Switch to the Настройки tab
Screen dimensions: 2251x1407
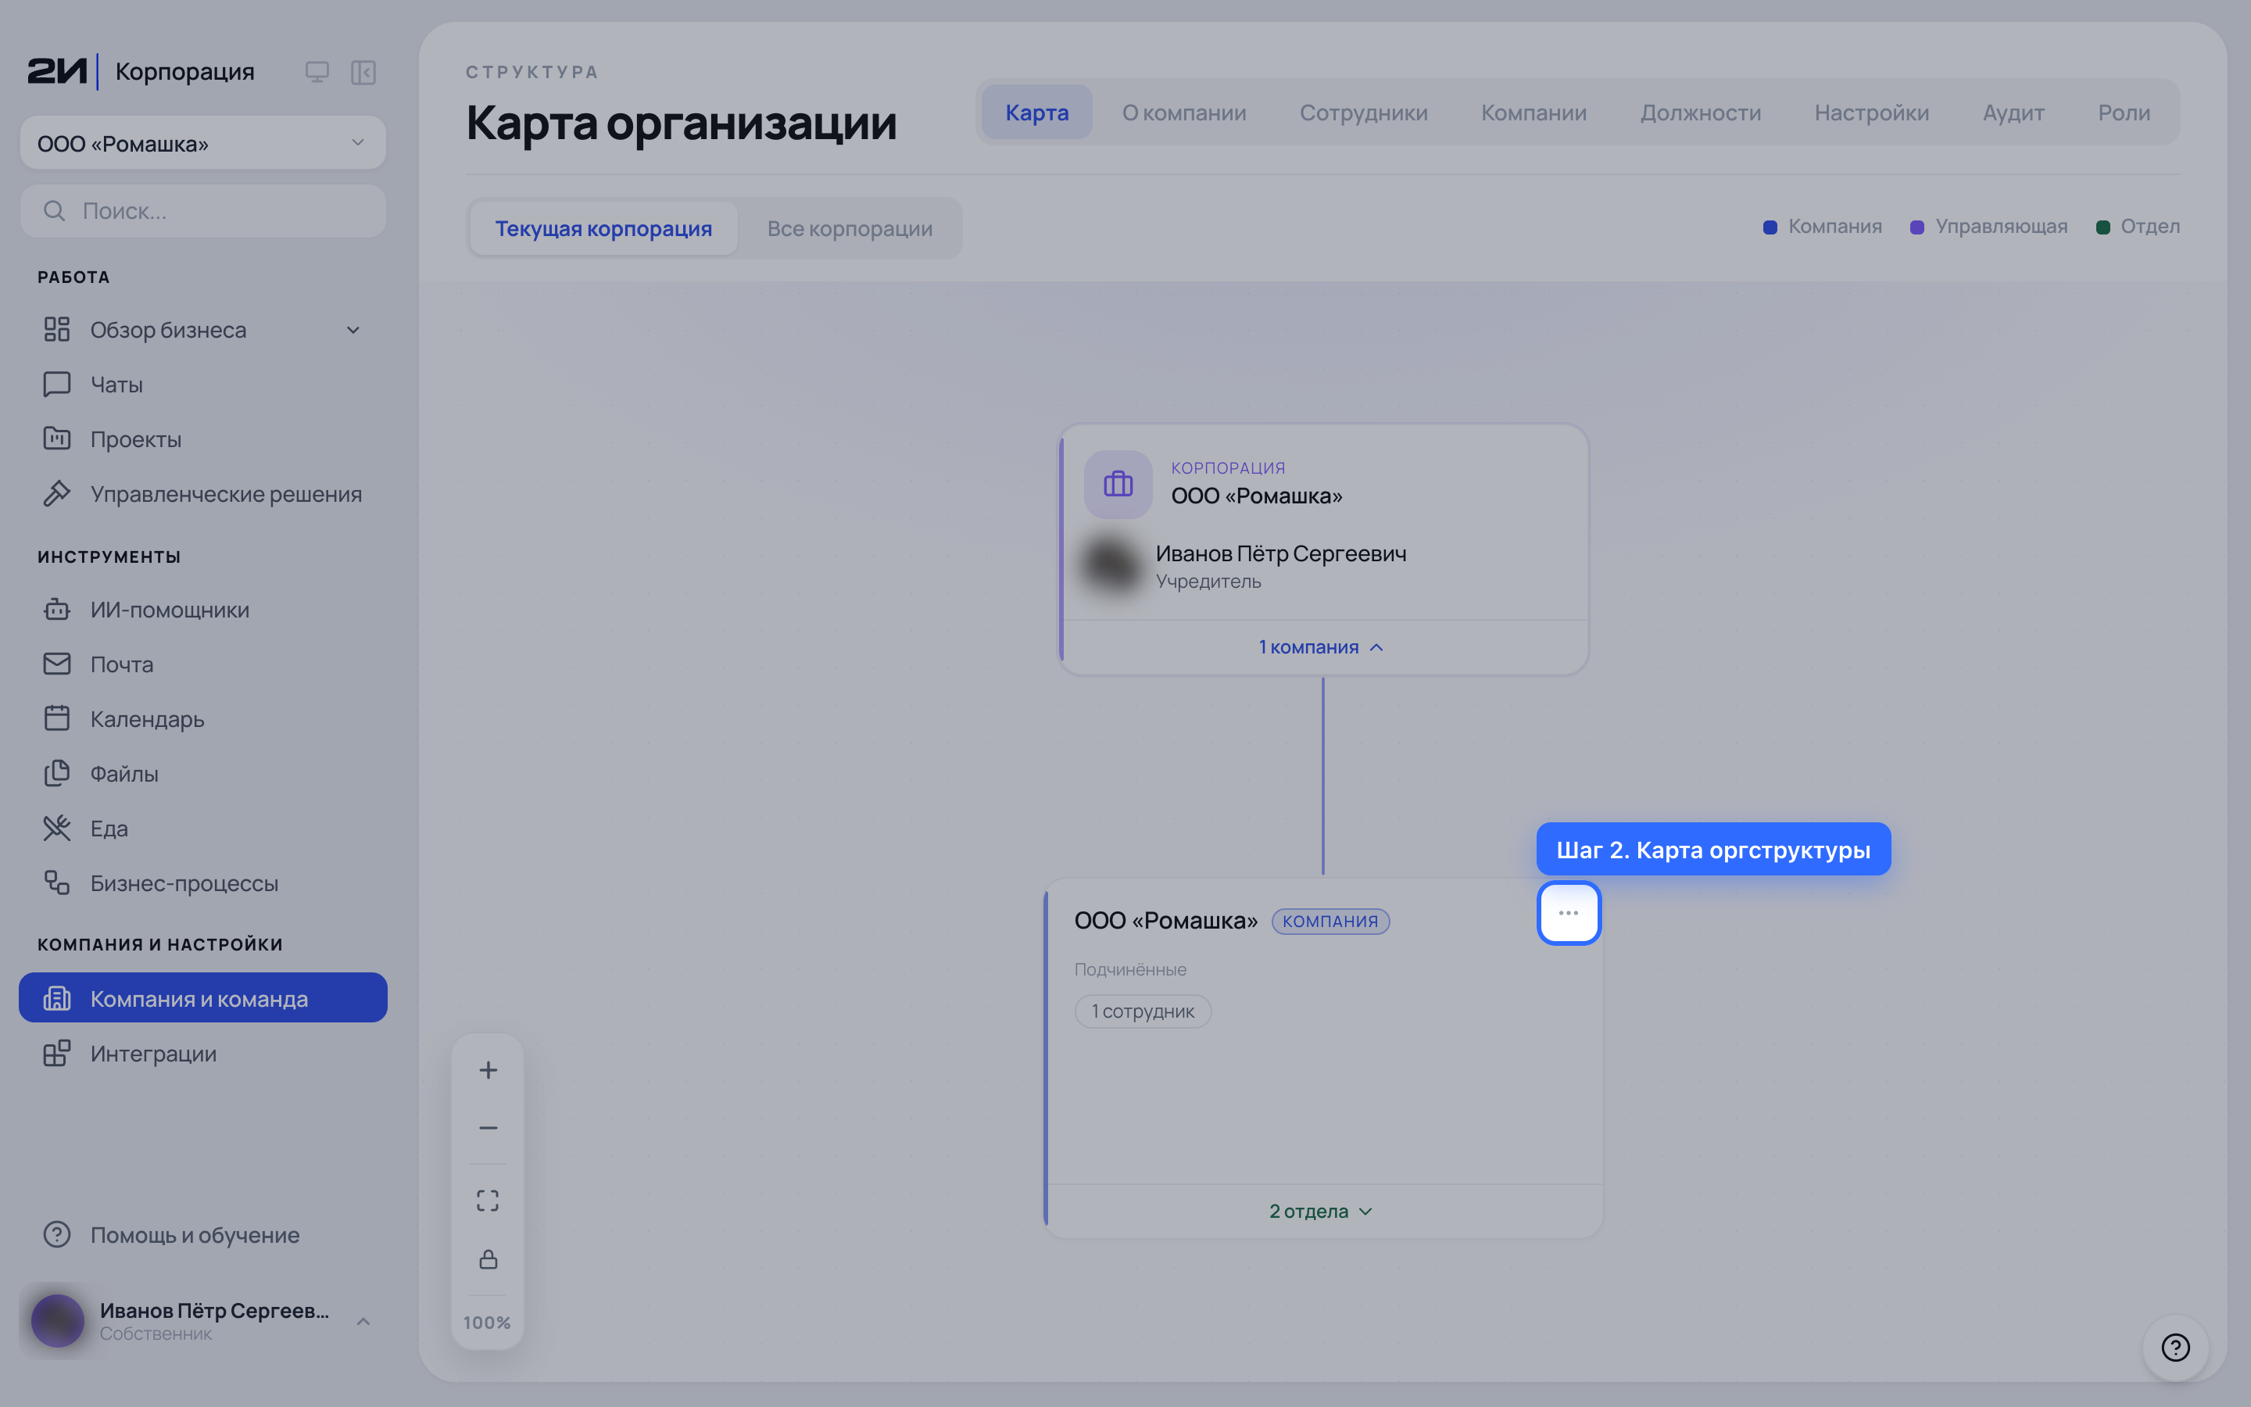pos(1871,113)
